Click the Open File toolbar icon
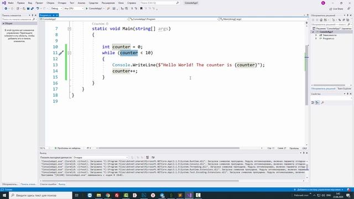Image resolution: width=354 pixels, height=199 pixels. pyautogui.click(x=24, y=9)
